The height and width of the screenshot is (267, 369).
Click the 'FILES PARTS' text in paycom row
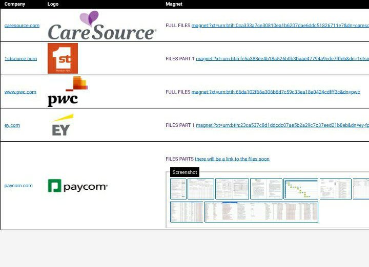click(x=179, y=159)
